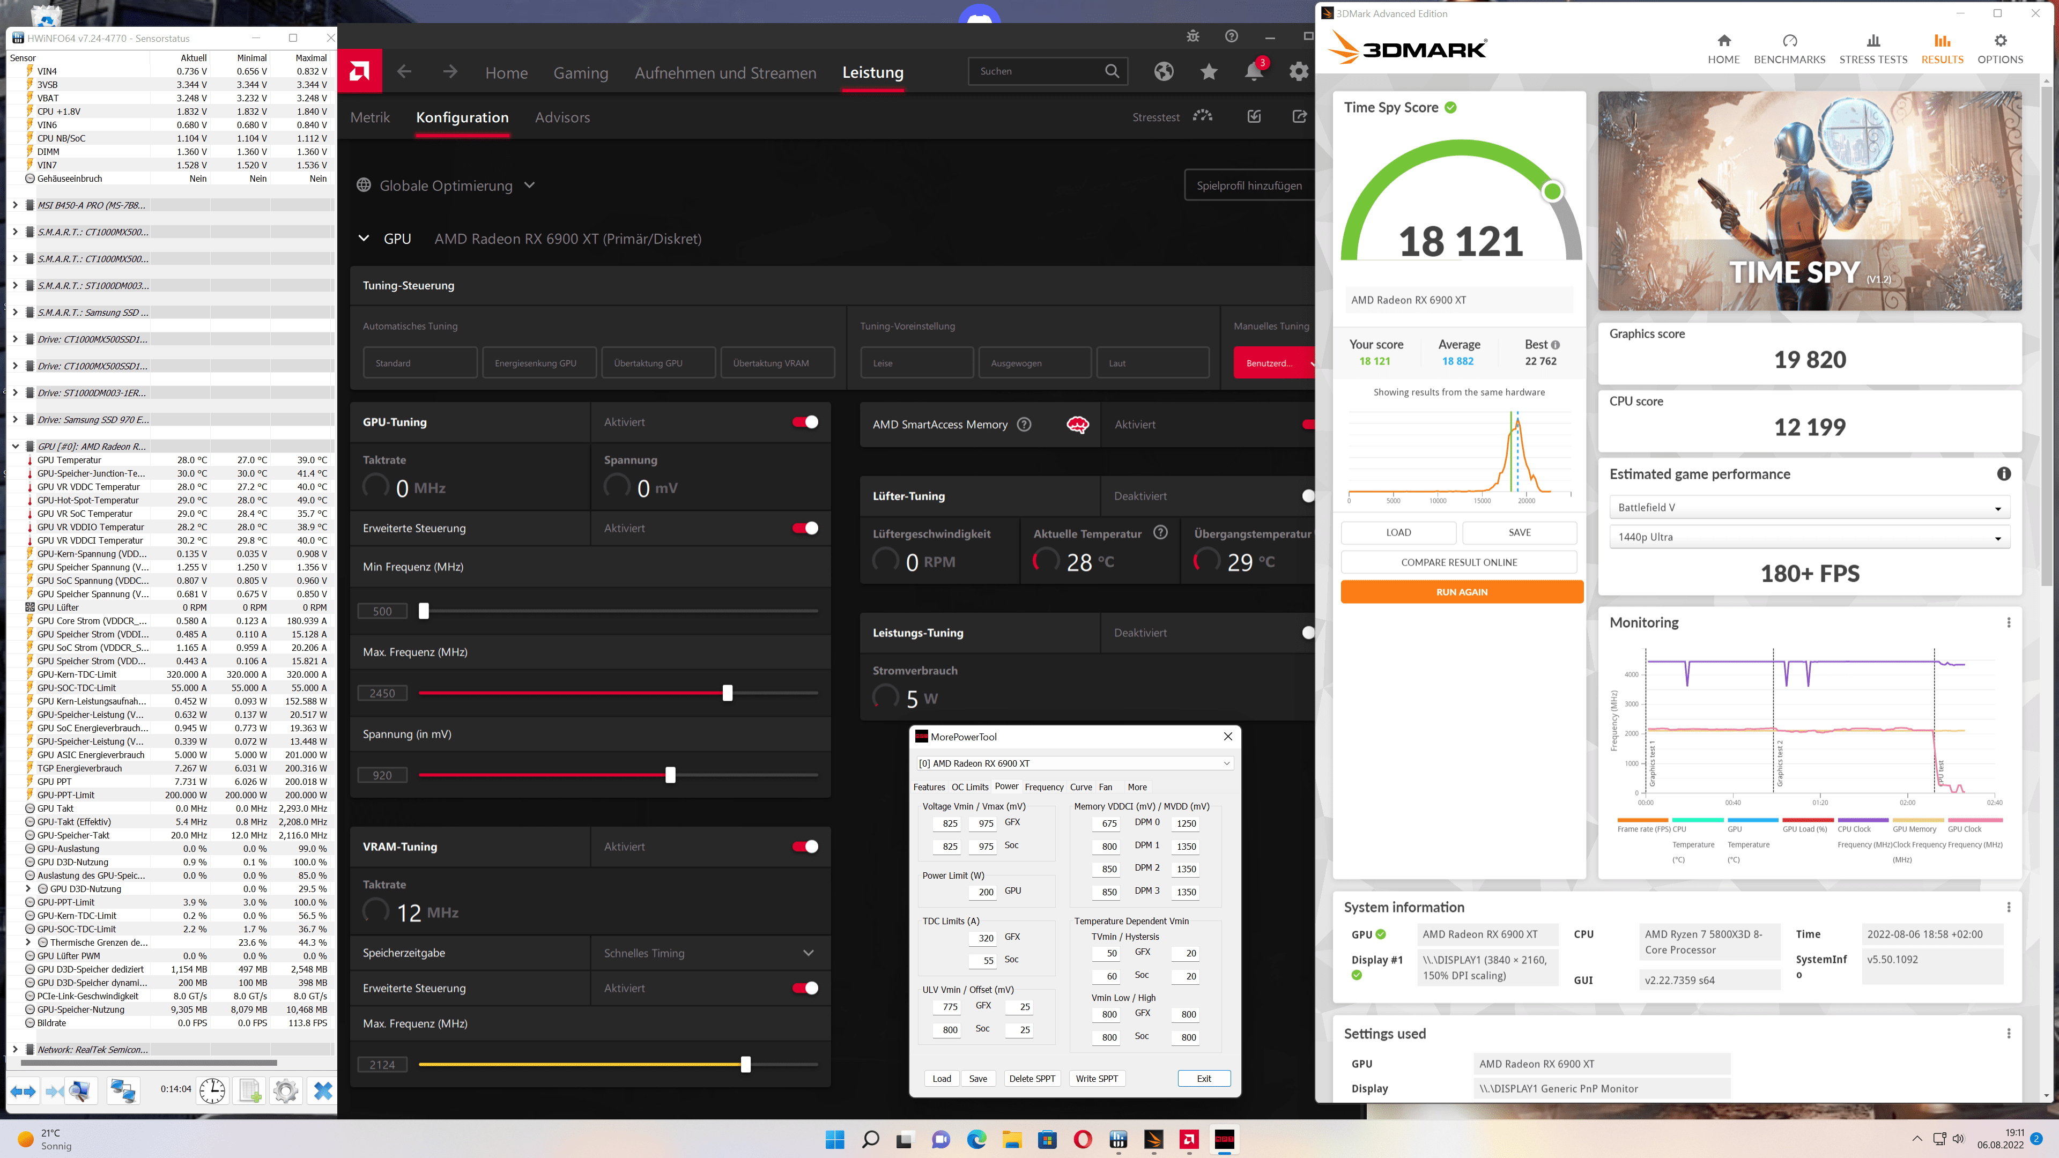Toggle VRAM Erweiterte Steuerung switch
Image resolution: width=2059 pixels, height=1158 pixels.
click(805, 988)
